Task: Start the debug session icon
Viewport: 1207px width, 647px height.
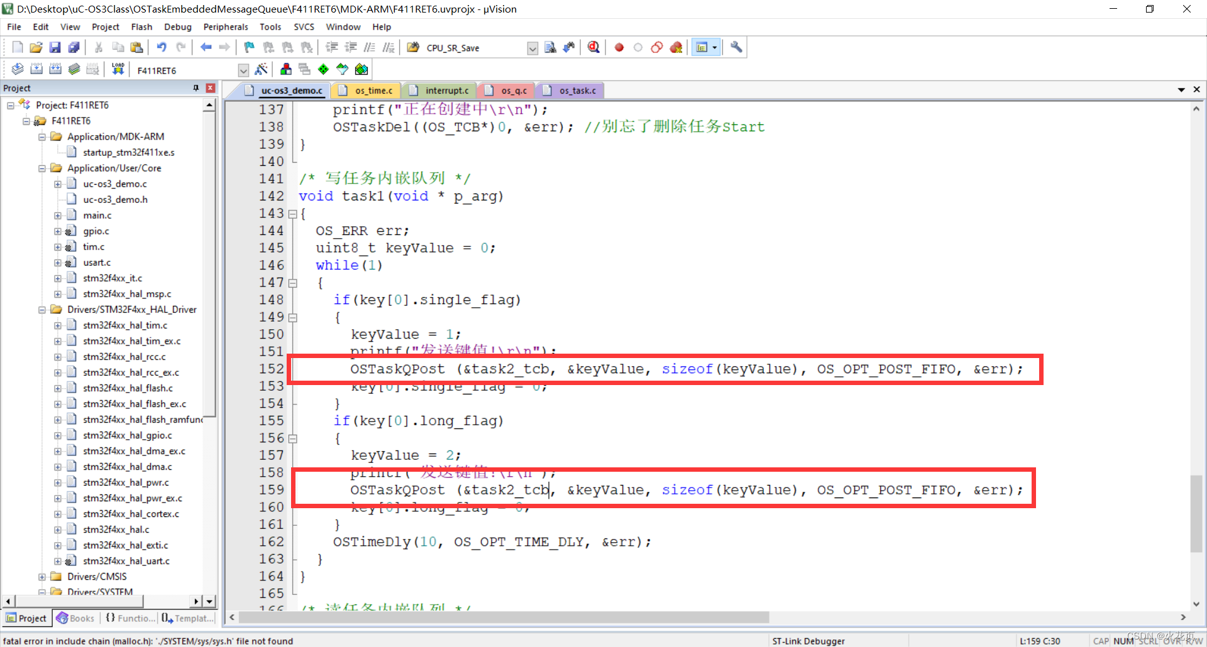Action: pos(593,47)
